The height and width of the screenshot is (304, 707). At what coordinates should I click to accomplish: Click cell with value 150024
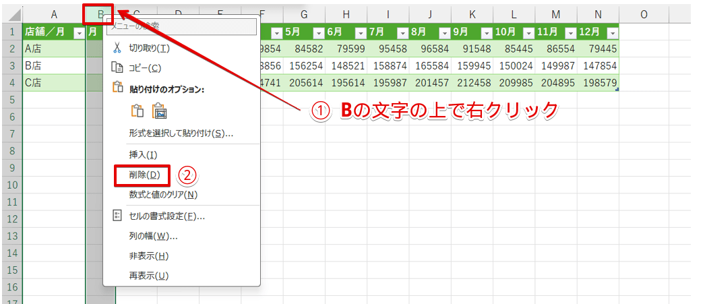pyautogui.click(x=514, y=66)
